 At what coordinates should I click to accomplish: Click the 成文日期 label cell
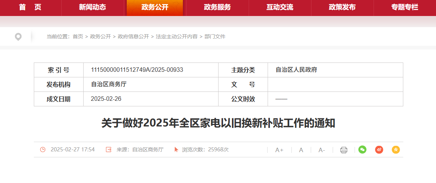pyautogui.click(x=59, y=99)
